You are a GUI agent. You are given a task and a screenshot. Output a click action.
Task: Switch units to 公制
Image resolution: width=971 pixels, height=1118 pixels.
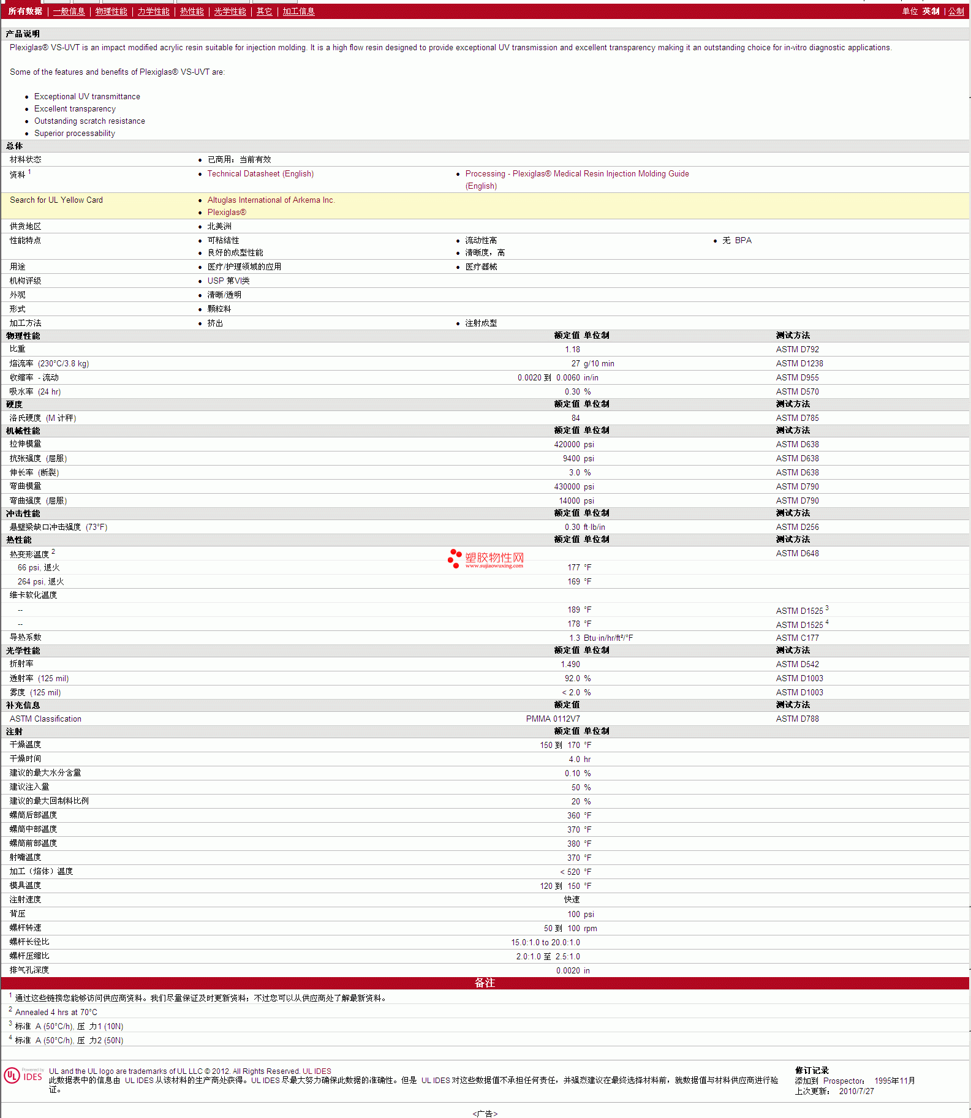click(956, 12)
